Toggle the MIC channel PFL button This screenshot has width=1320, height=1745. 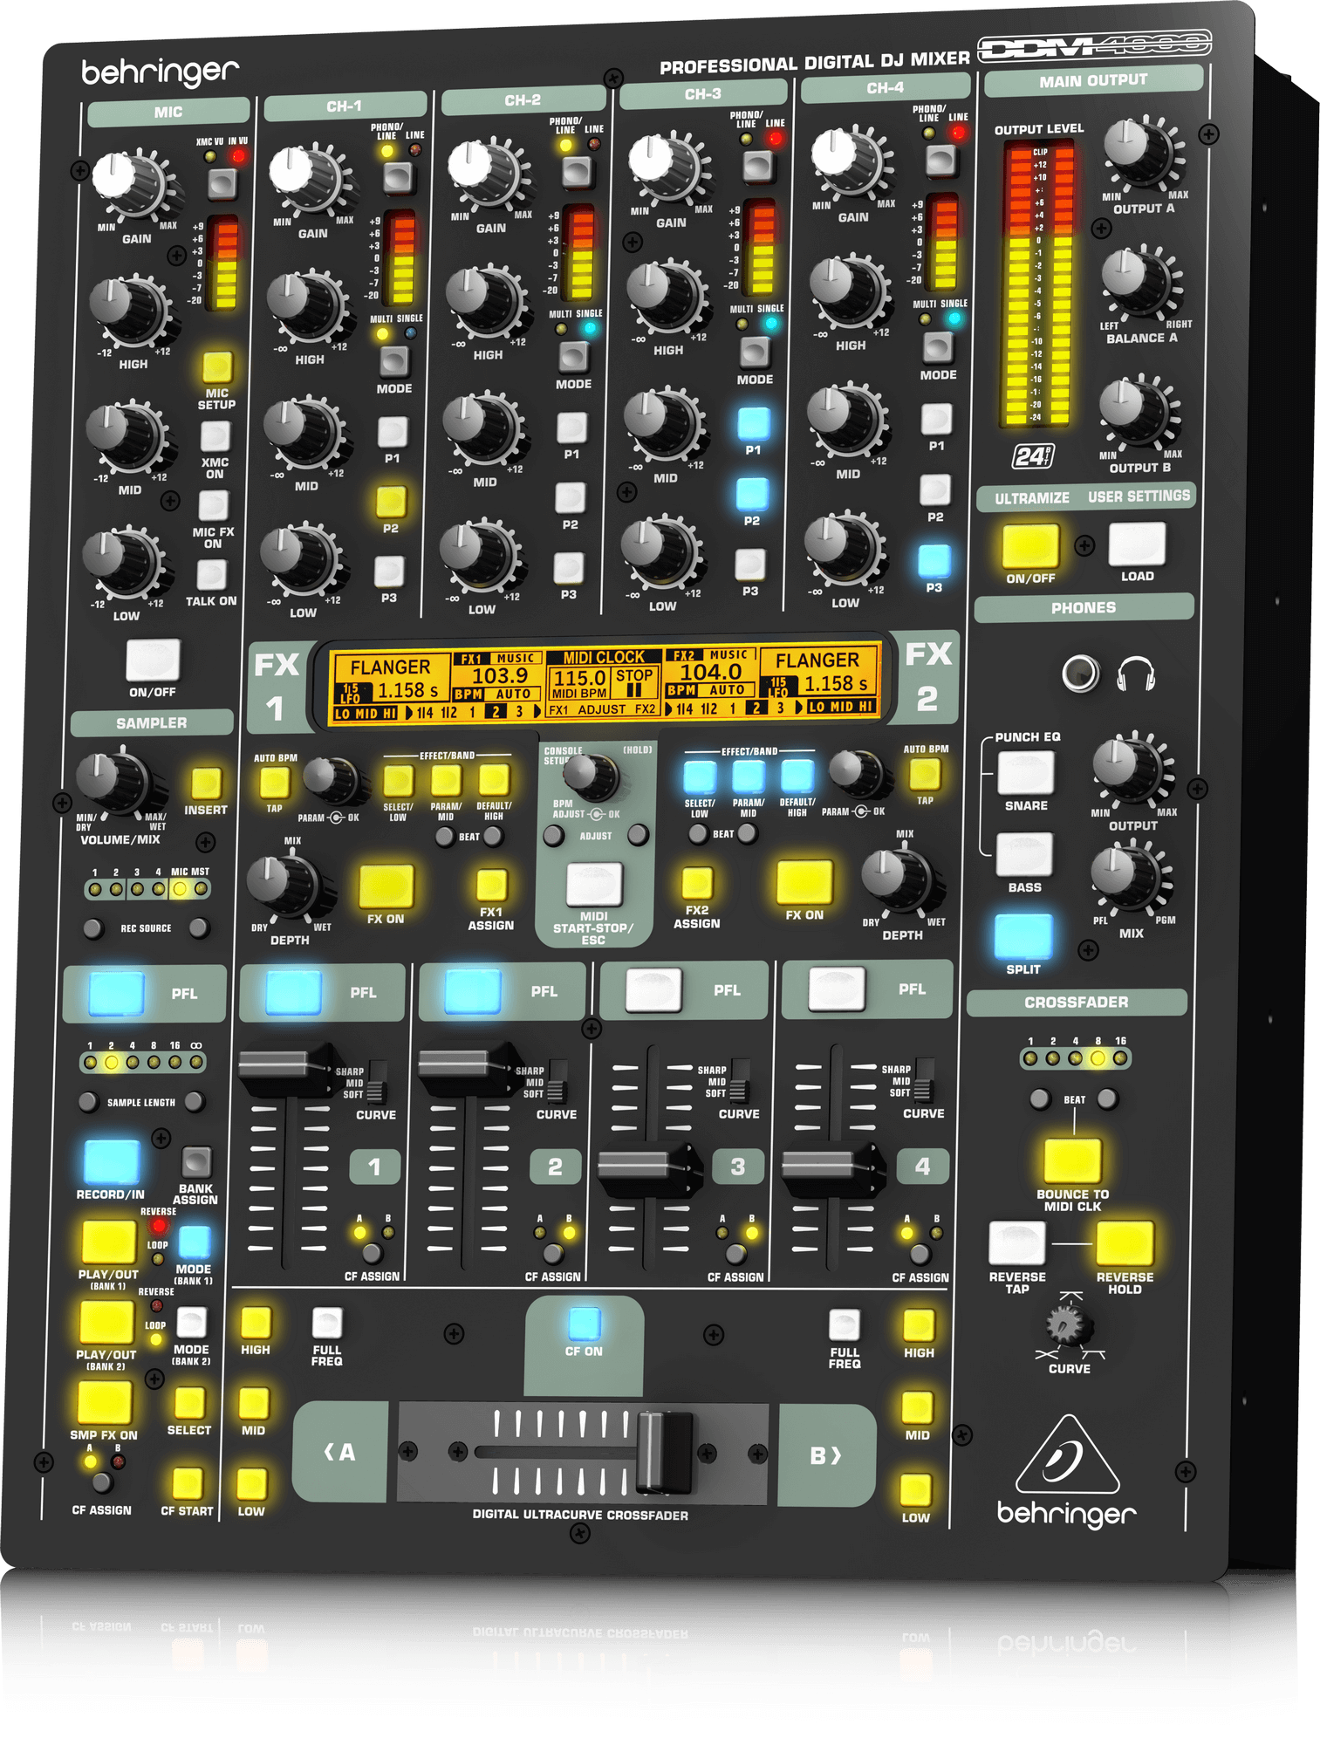116,994
